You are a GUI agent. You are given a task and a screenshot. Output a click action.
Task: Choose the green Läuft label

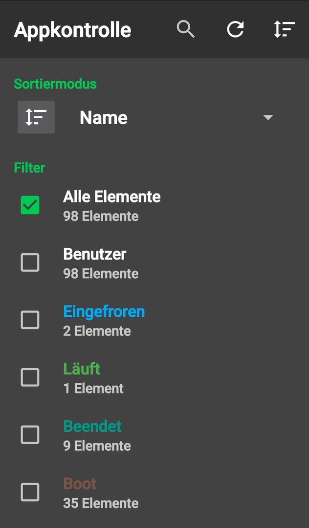pos(82,369)
